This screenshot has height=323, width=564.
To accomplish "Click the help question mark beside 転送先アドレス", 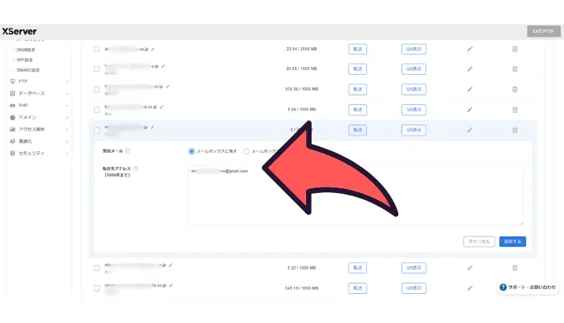I will pos(136,169).
